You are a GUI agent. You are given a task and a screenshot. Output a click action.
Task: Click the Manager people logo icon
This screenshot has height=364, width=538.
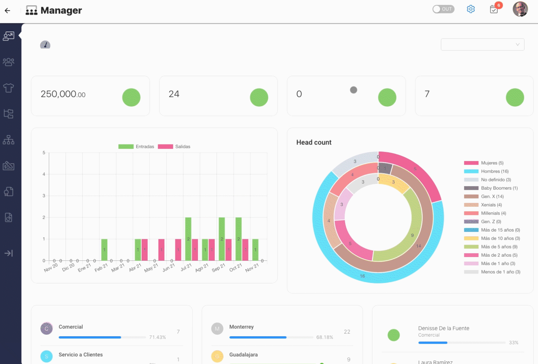[x=31, y=11]
